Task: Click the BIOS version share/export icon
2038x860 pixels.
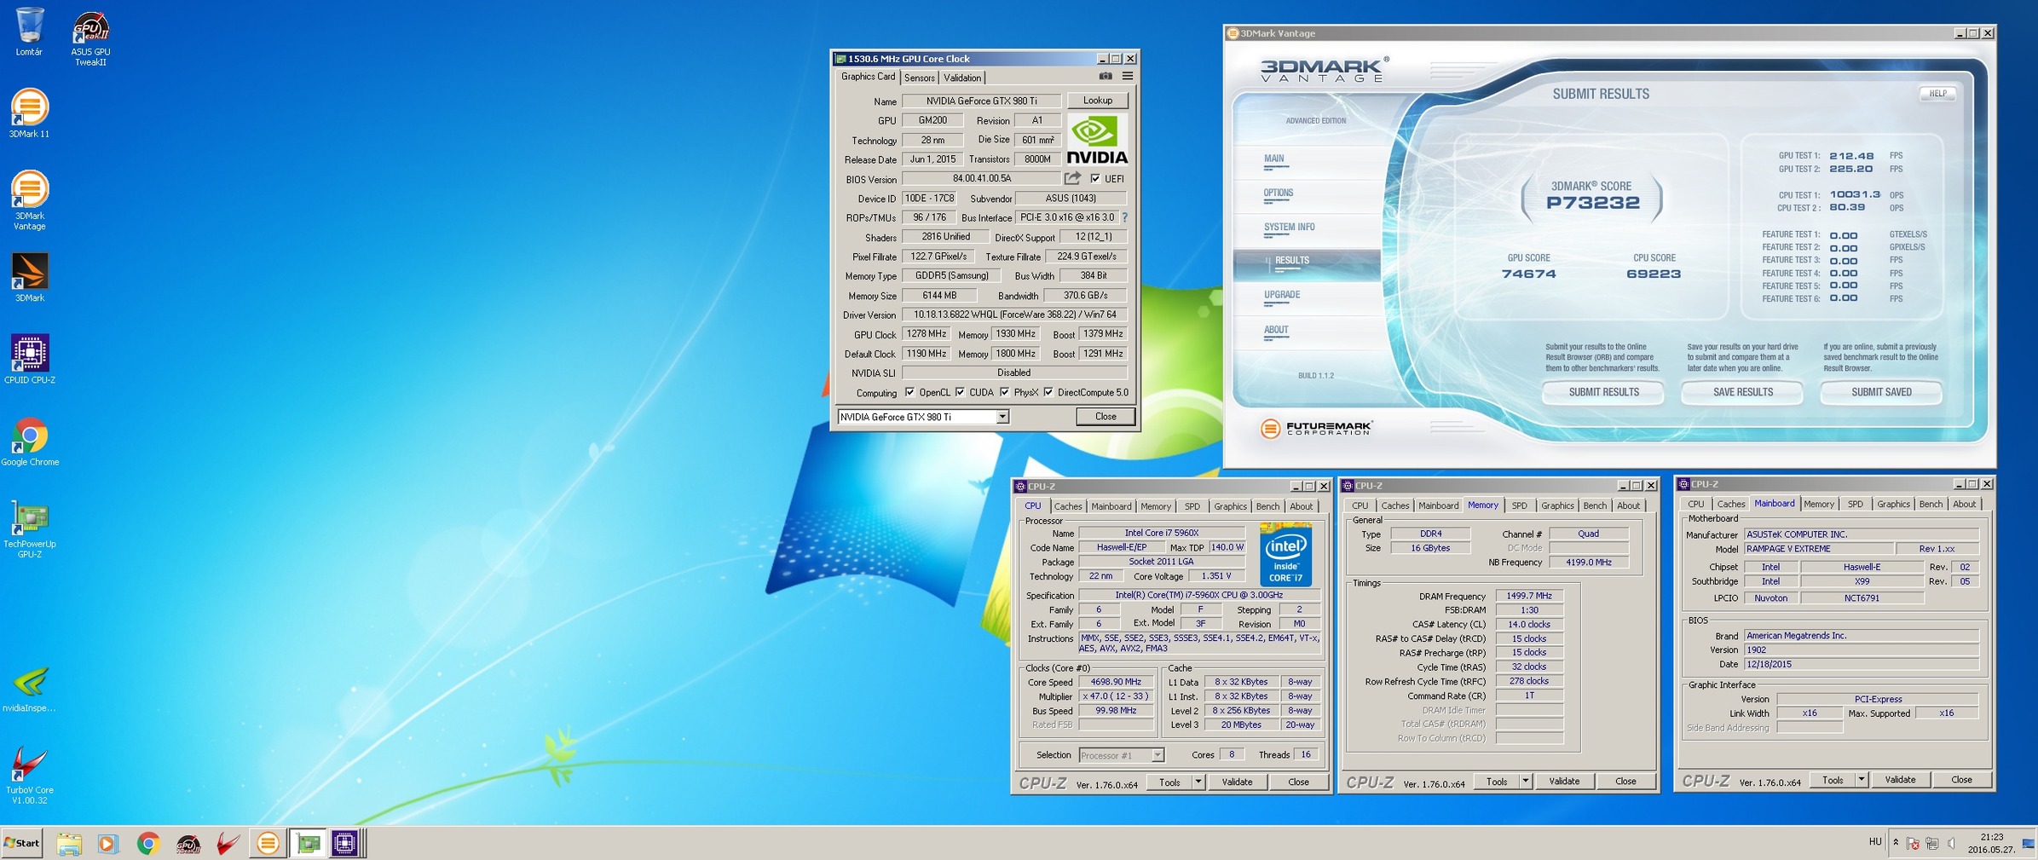Action: click(x=1072, y=178)
